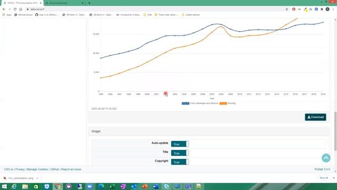Toggle the Housing series in the legend
Viewport: 337px width, 190px height.
pos(227,103)
